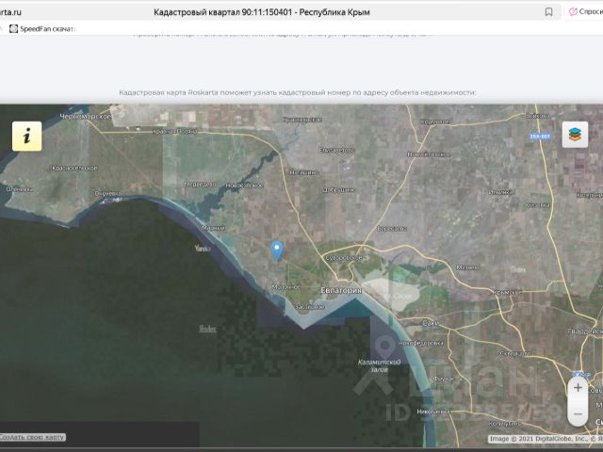Click the Создать свою карту link

(x=32, y=437)
